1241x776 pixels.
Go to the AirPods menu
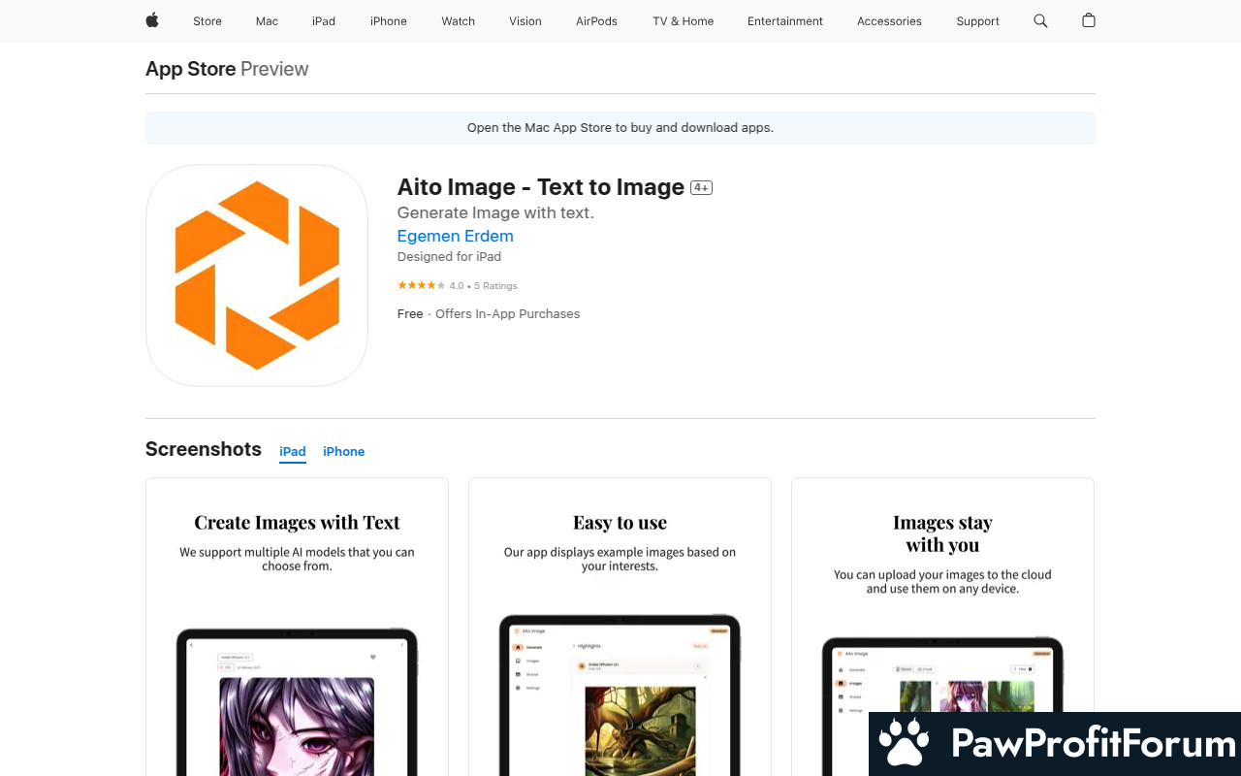596,21
